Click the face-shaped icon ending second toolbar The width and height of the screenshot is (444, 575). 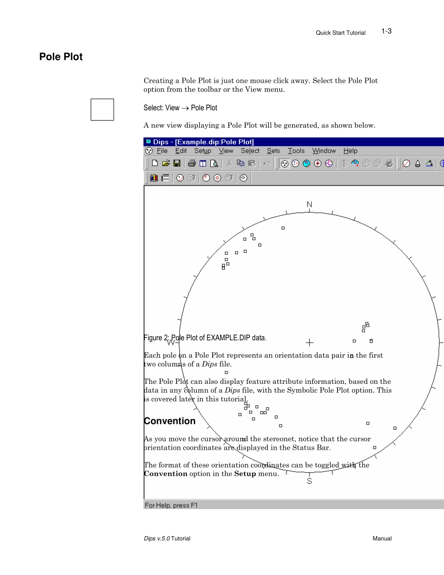pos(243,178)
